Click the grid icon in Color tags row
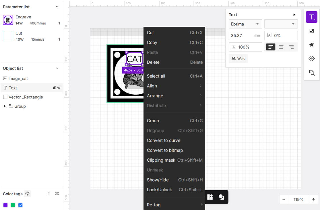The image size is (320, 210). (57, 193)
